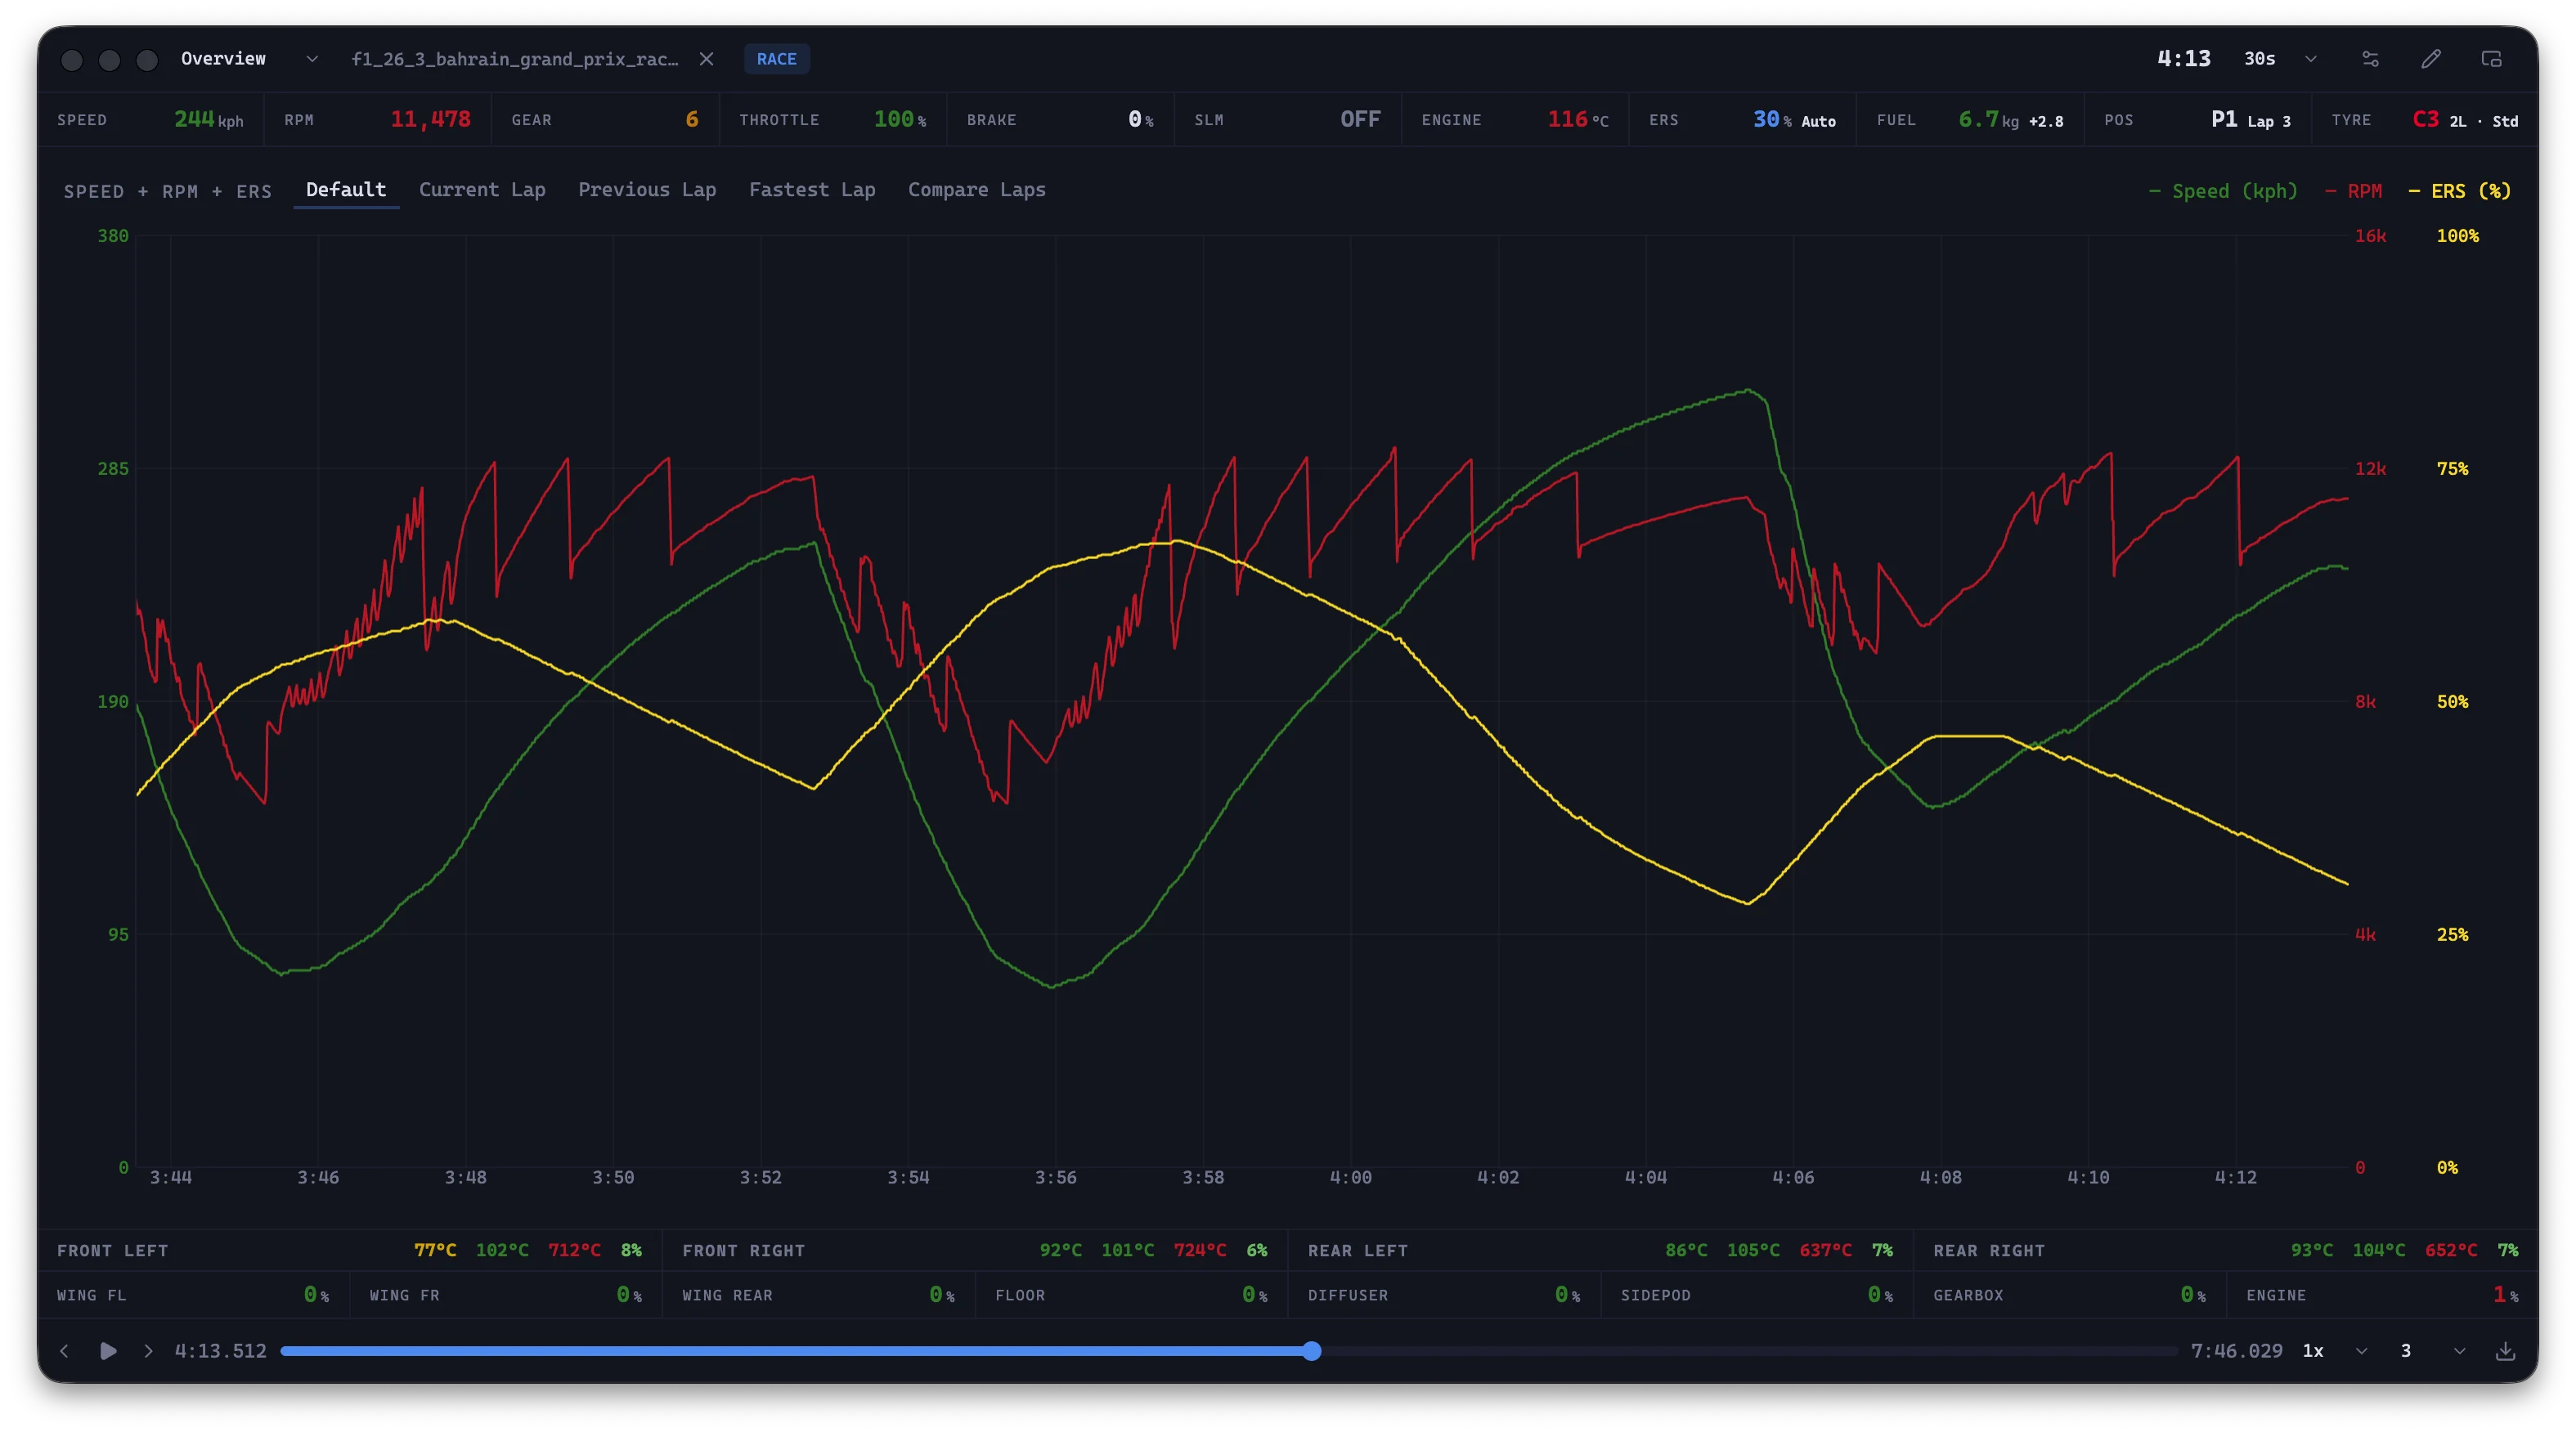Click the FRONT RIGHT tyre label
The width and height of the screenshot is (2576, 1432).
click(x=743, y=1251)
